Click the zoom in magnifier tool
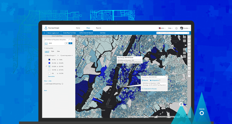232x124 pixels. pyautogui.click(x=189, y=44)
